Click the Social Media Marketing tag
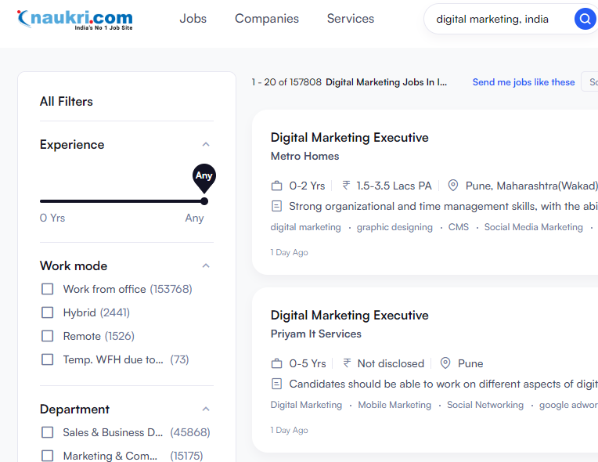This screenshot has height=462, width=598. pyautogui.click(x=534, y=227)
